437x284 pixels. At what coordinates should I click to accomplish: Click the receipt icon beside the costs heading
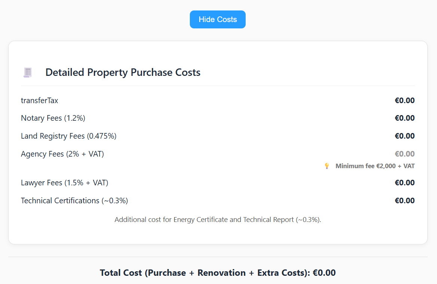click(x=27, y=72)
